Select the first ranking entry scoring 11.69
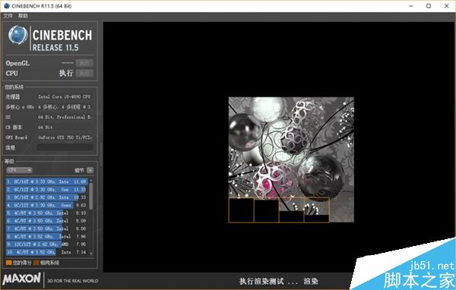The image size is (456, 290). 47,181
